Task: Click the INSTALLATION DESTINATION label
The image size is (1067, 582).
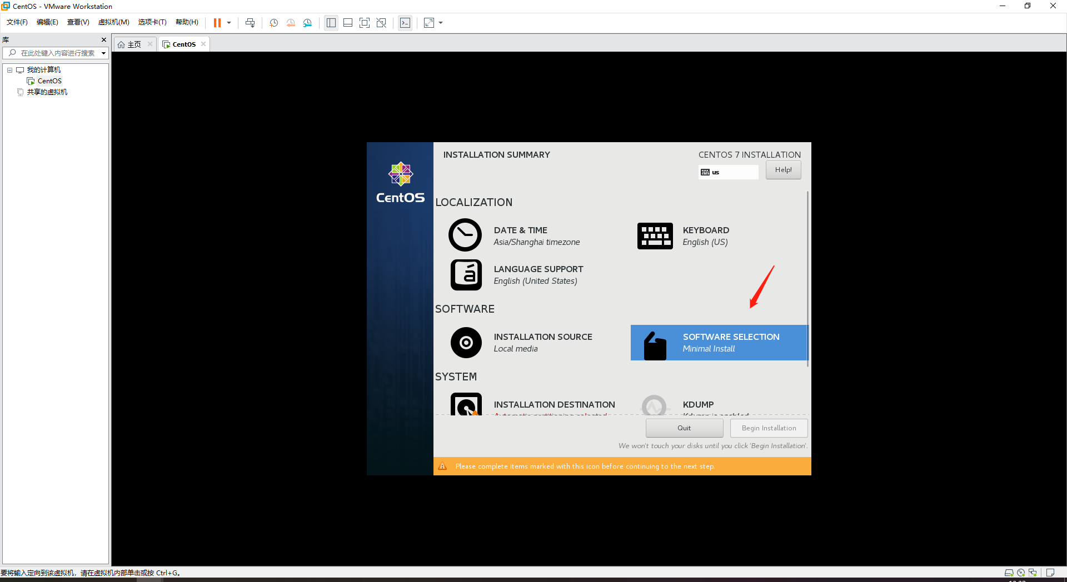Action: pos(554,405)
